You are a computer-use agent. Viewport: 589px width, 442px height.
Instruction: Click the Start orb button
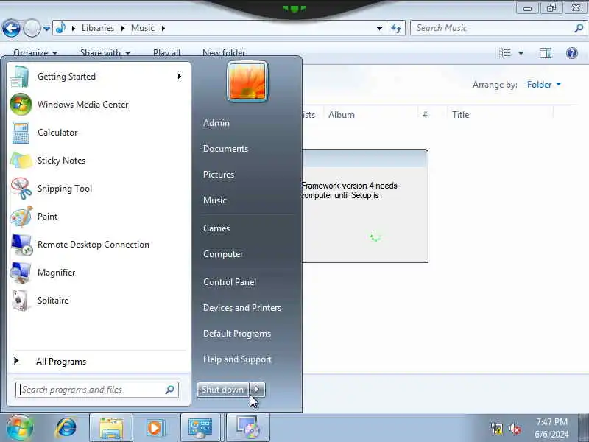click(20, 428)
